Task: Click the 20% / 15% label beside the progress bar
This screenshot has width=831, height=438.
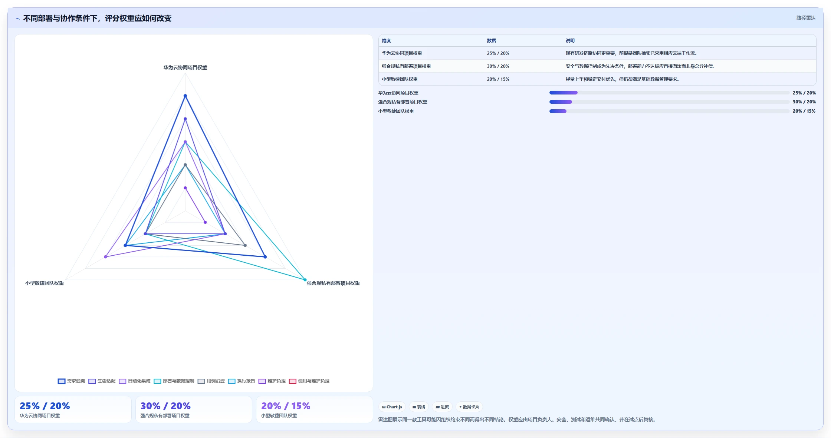Action: pos(804,111)
